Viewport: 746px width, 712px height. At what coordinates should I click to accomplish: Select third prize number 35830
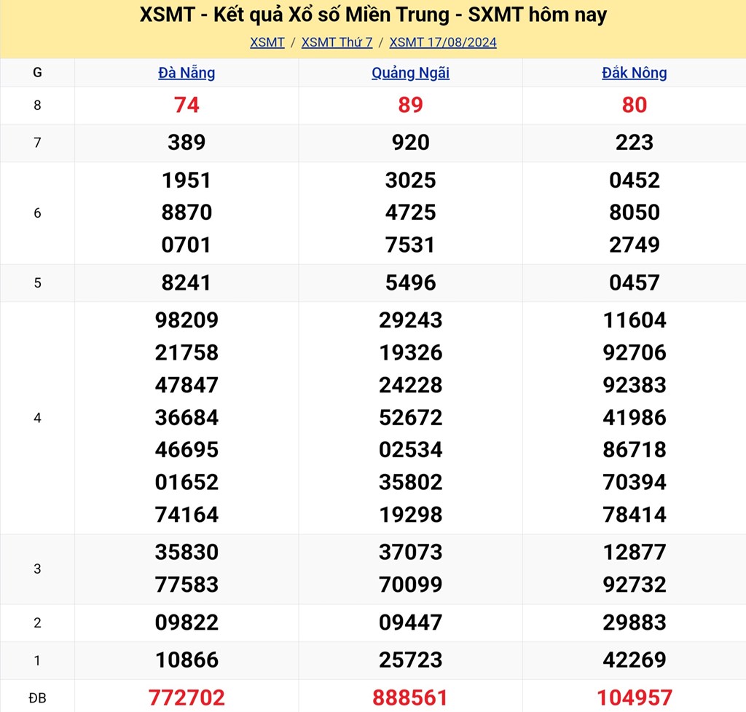(x=186, y=552)
